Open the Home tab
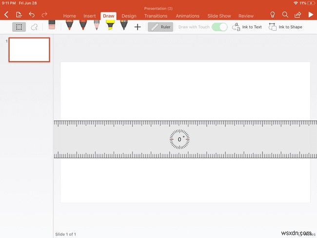The height and width of the screenshot is (238, 317). point(70,16)
